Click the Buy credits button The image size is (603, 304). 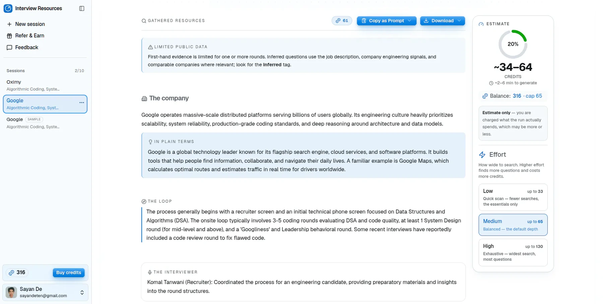click(x=69, y=272)
